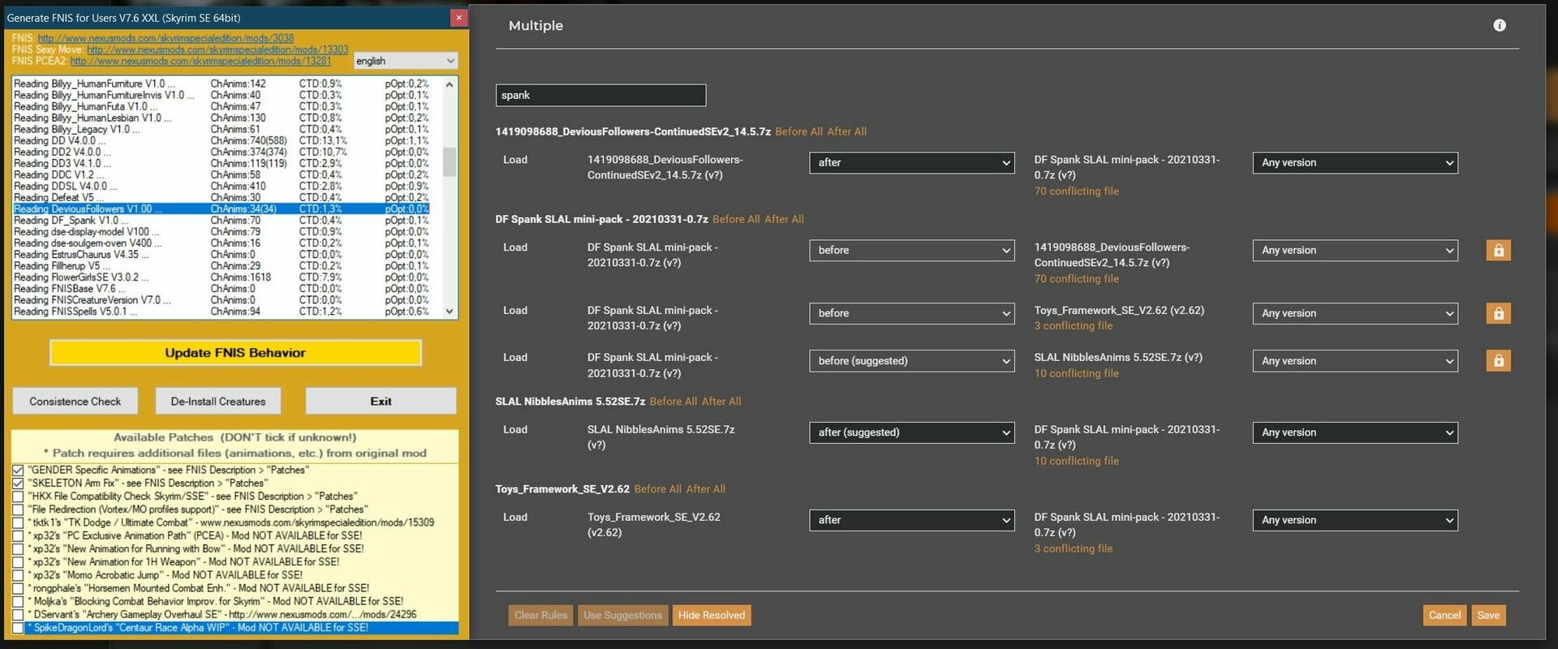The width and height of the screenshot is (1558, 649).
Task: Click the Update FNIS Behavior button
Action: (235, 353)
